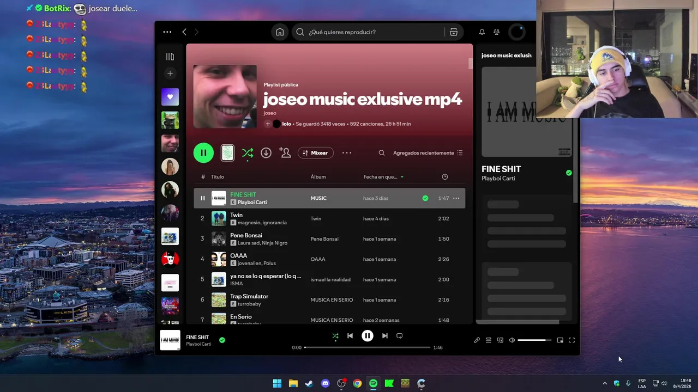Image resolution: width=698 pixels, height=392 pixels.
Task: Skip to next track
Action: 385,336
